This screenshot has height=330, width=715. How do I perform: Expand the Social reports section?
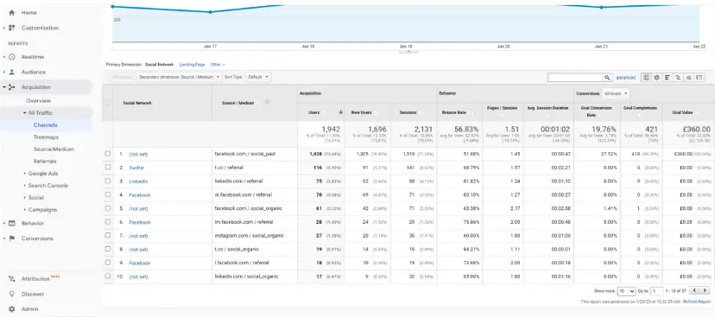click(25, 198)
